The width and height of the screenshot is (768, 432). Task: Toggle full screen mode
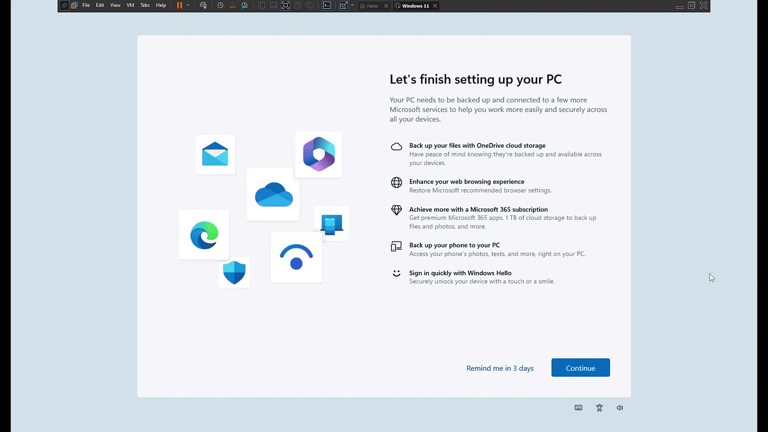[x=285, y=5]
